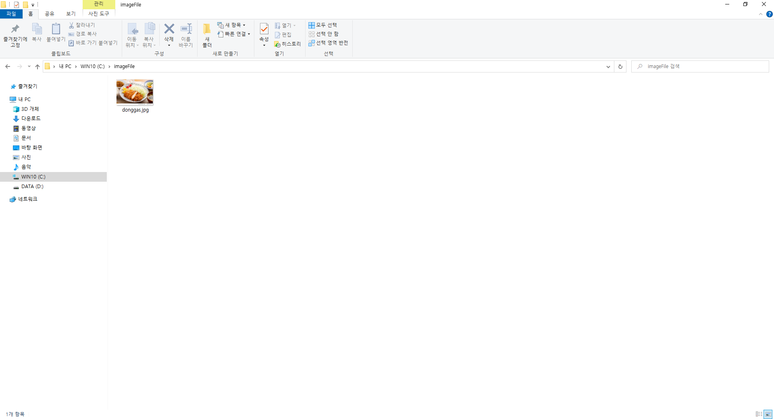
Task: Click the 이름 바꾸기 (Rename) icon
Action: tap(186, 34)
